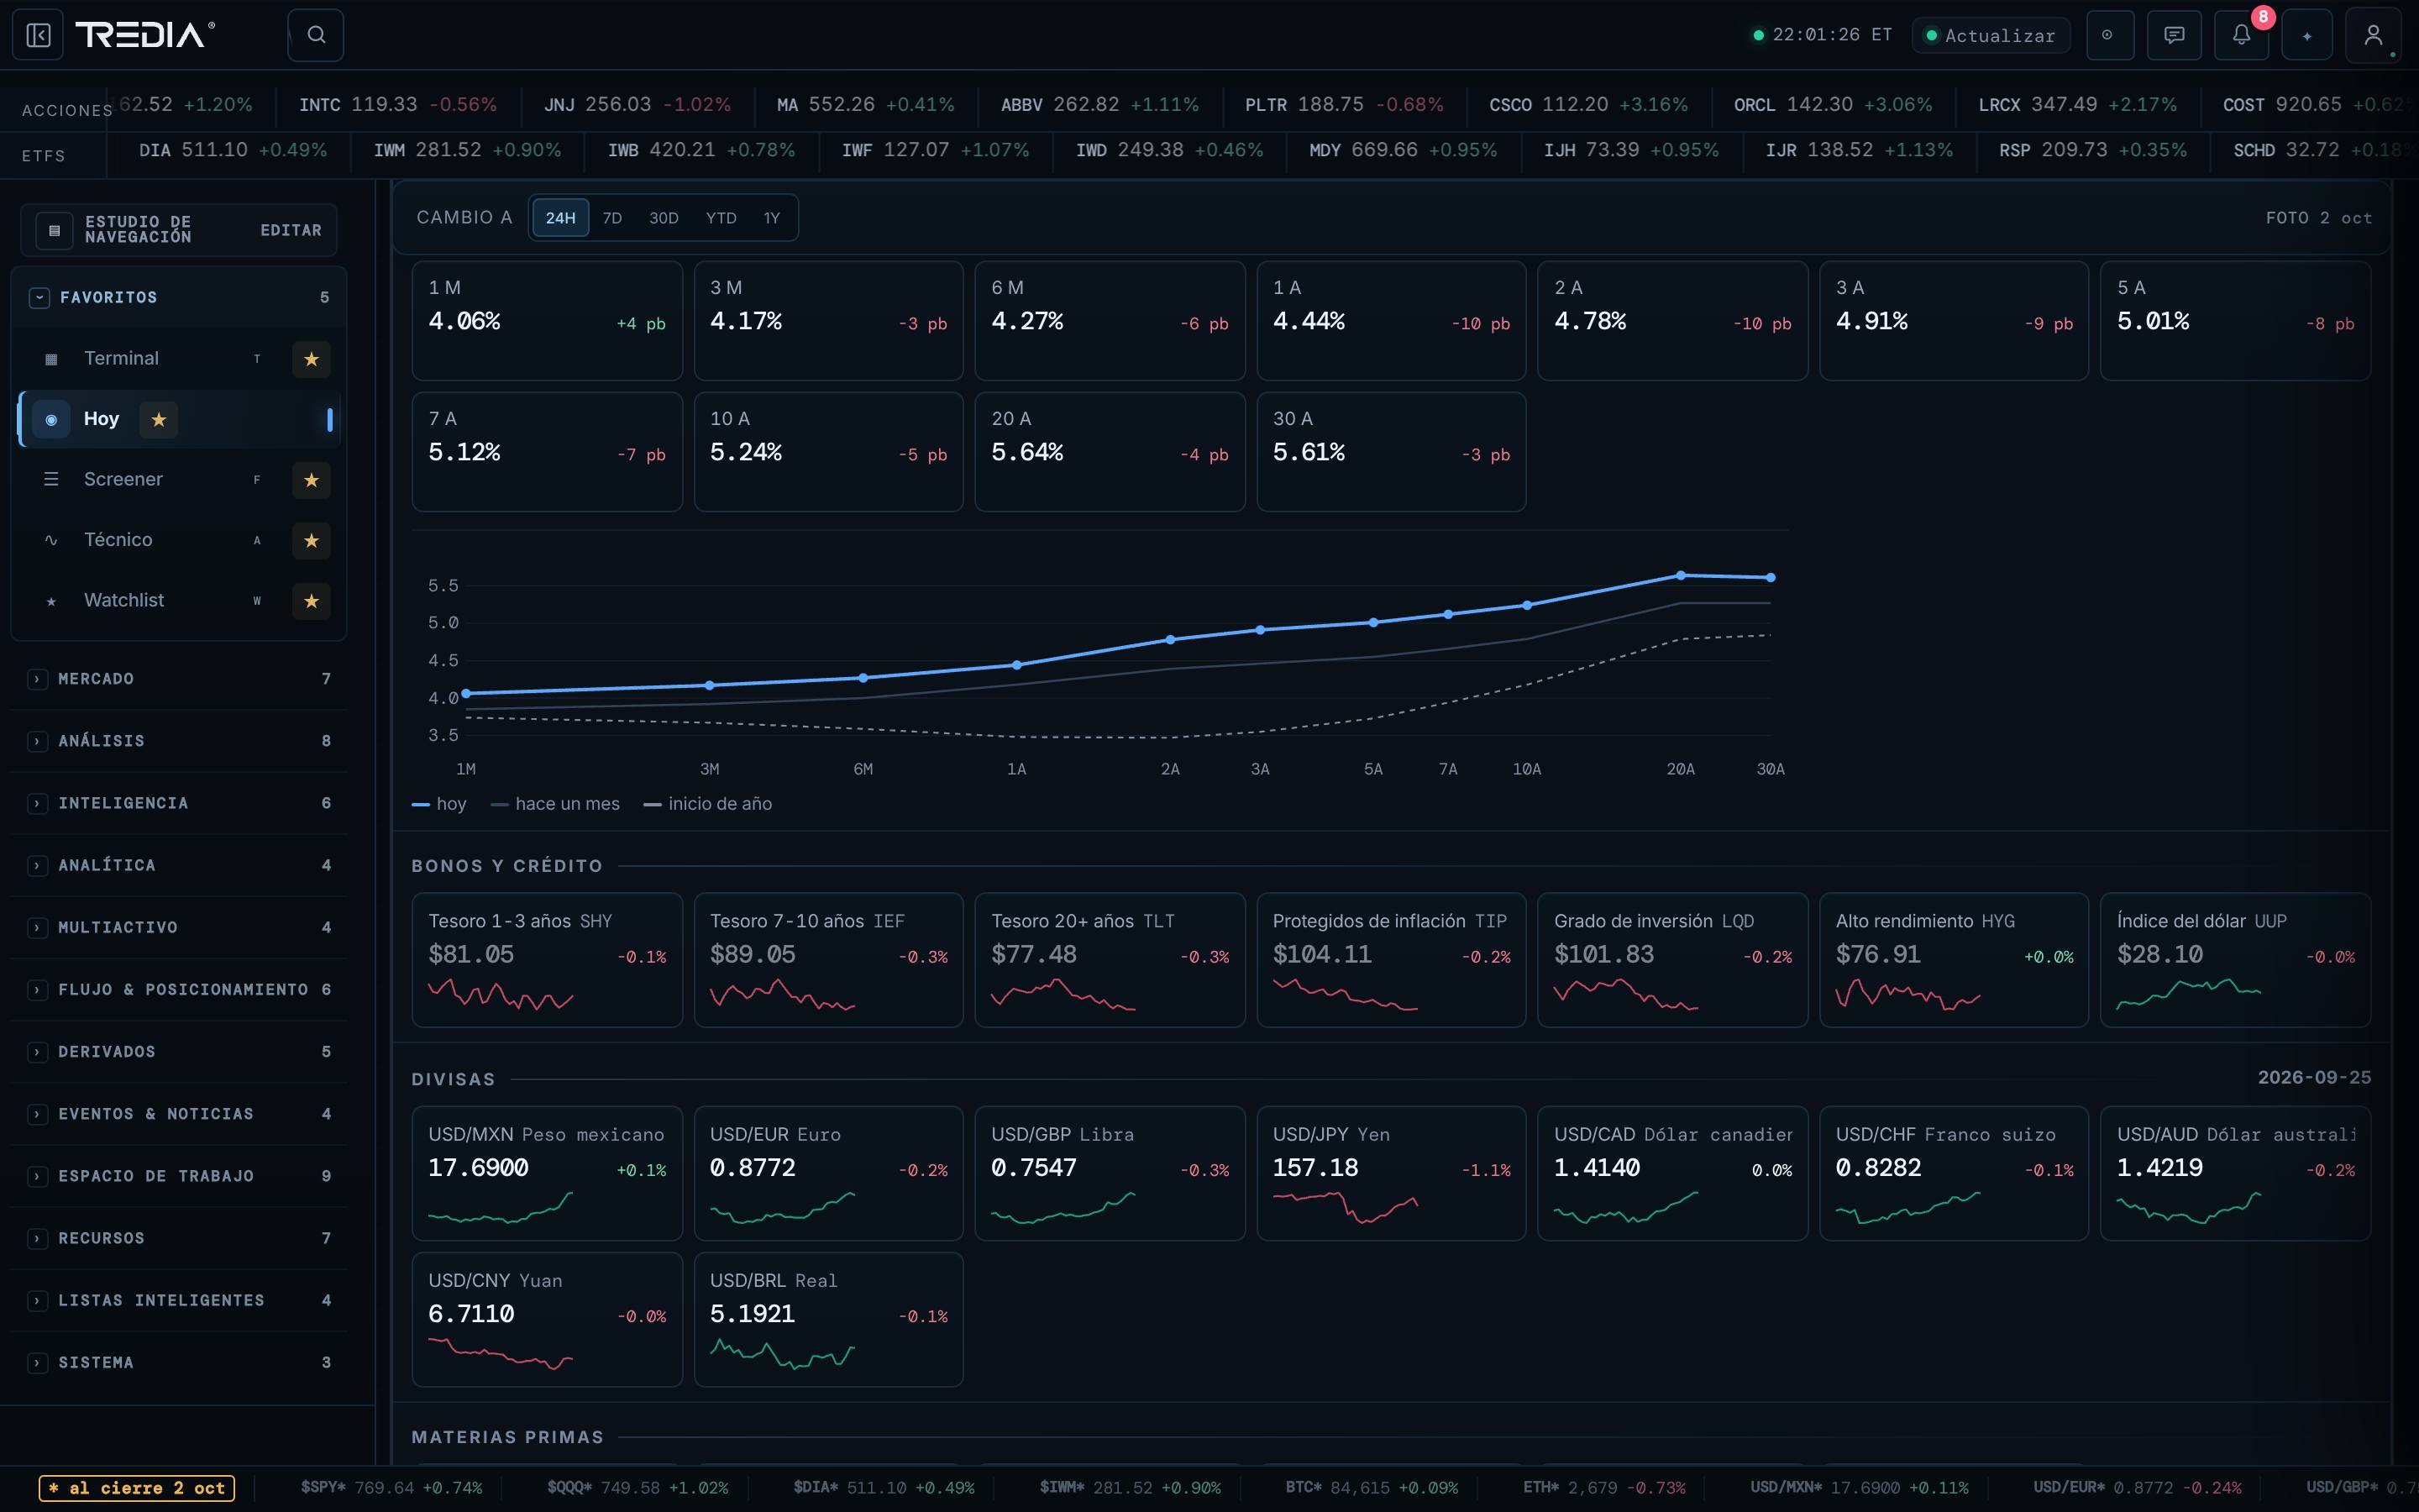
Task: Click the 30A point on yield curve
Action: [x=1771, y=577]
